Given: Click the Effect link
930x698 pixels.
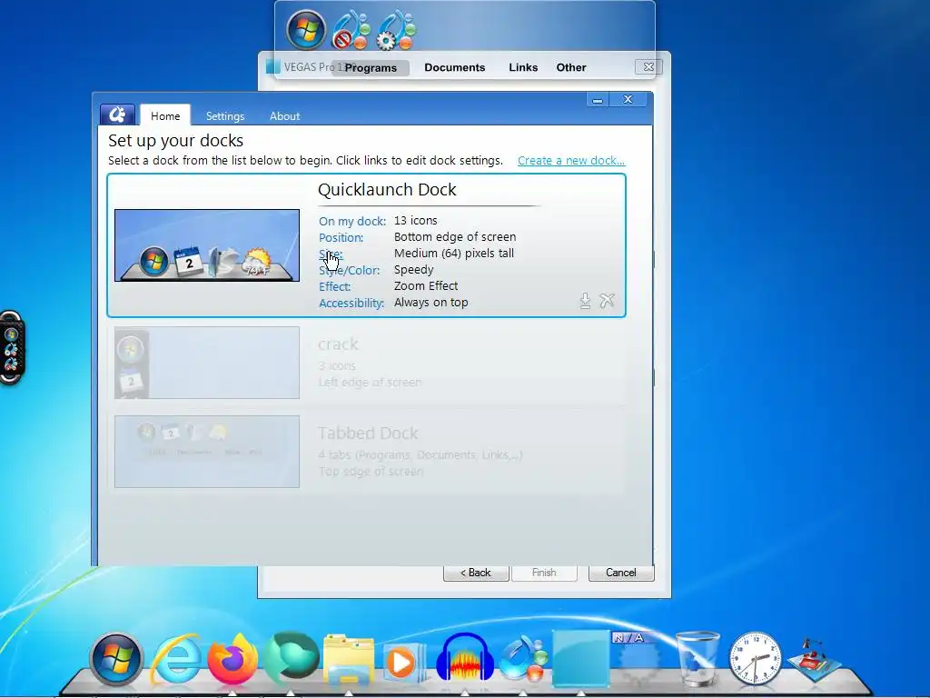Looking at the screenshot, I should 334,286.
